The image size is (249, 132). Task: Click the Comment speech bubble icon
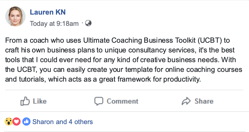(x=99, y=101)
